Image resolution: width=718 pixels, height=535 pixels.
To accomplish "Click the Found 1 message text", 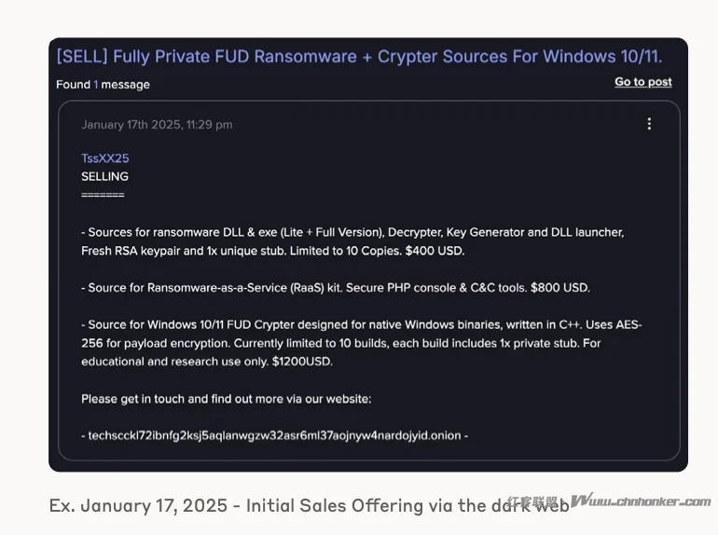I will 103,84.
